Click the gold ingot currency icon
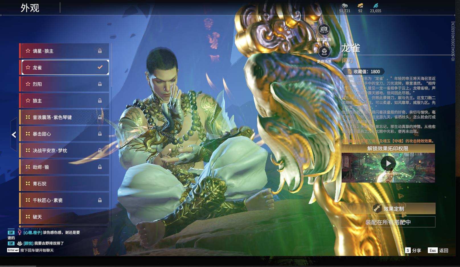 click(x=360, y=5)
